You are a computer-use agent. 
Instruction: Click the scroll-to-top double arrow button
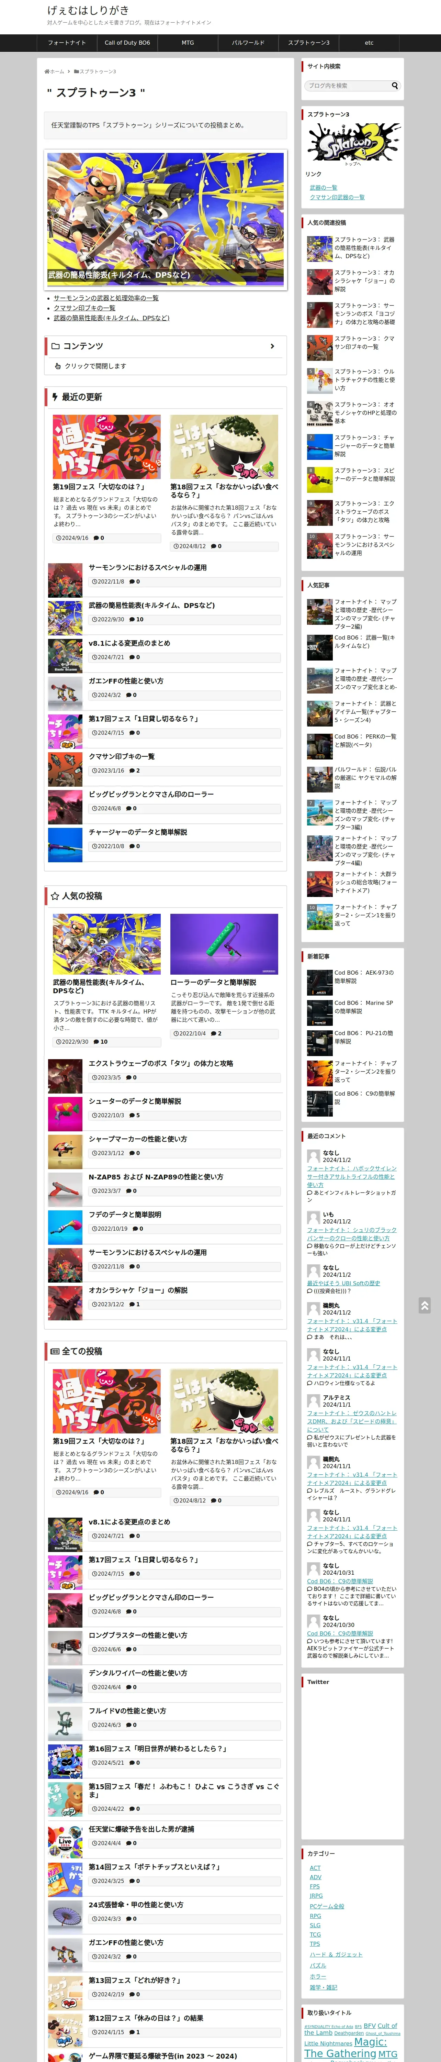[424, 1306]
